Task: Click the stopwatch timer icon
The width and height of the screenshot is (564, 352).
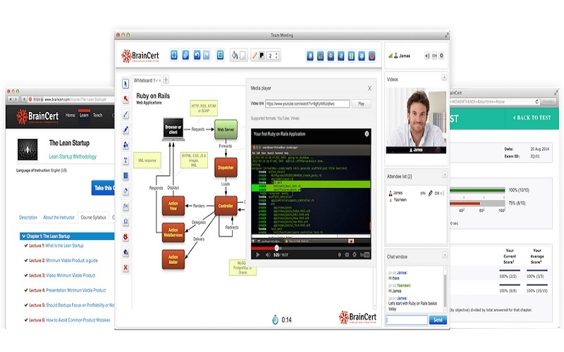Action: (x=275, y=320)
